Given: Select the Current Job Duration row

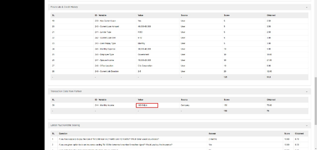Looking at the screenshot, I should click(179, 71).
